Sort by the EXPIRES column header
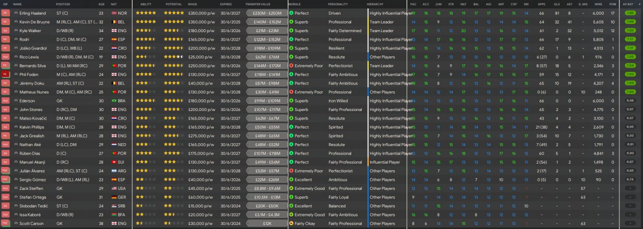The width and height of the screenshot is (643, 229). click(226, 4)
